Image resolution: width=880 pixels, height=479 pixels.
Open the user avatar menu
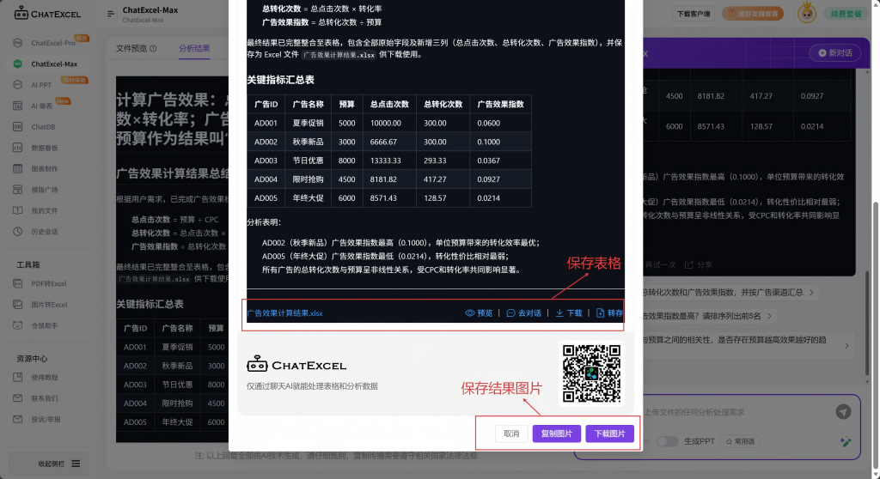pos(806,13)
